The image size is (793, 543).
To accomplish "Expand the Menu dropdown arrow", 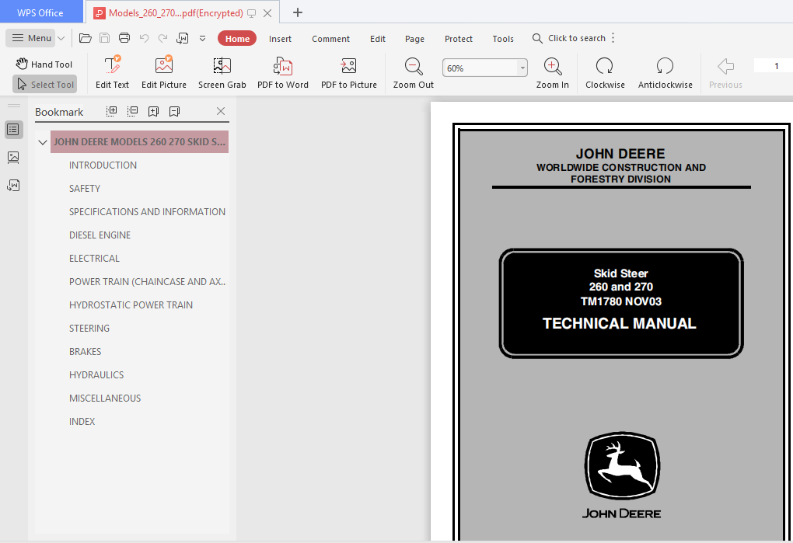I will (x=61, y=38).
